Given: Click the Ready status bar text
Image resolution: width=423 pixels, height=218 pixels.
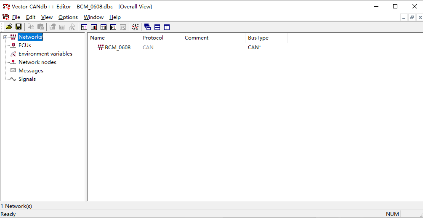Looking at the screenshot, I should click(8, 214).
